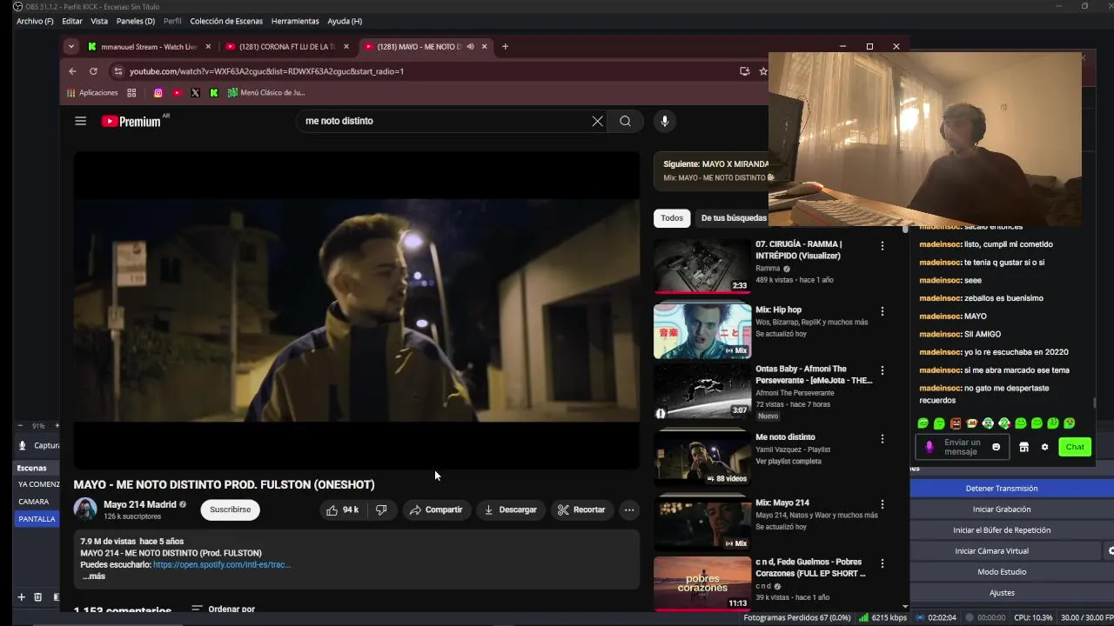Screen dimensions: 1114x626
Task: Open tab groups grid icon in bookmarks bar
Action: click(131, 92)
